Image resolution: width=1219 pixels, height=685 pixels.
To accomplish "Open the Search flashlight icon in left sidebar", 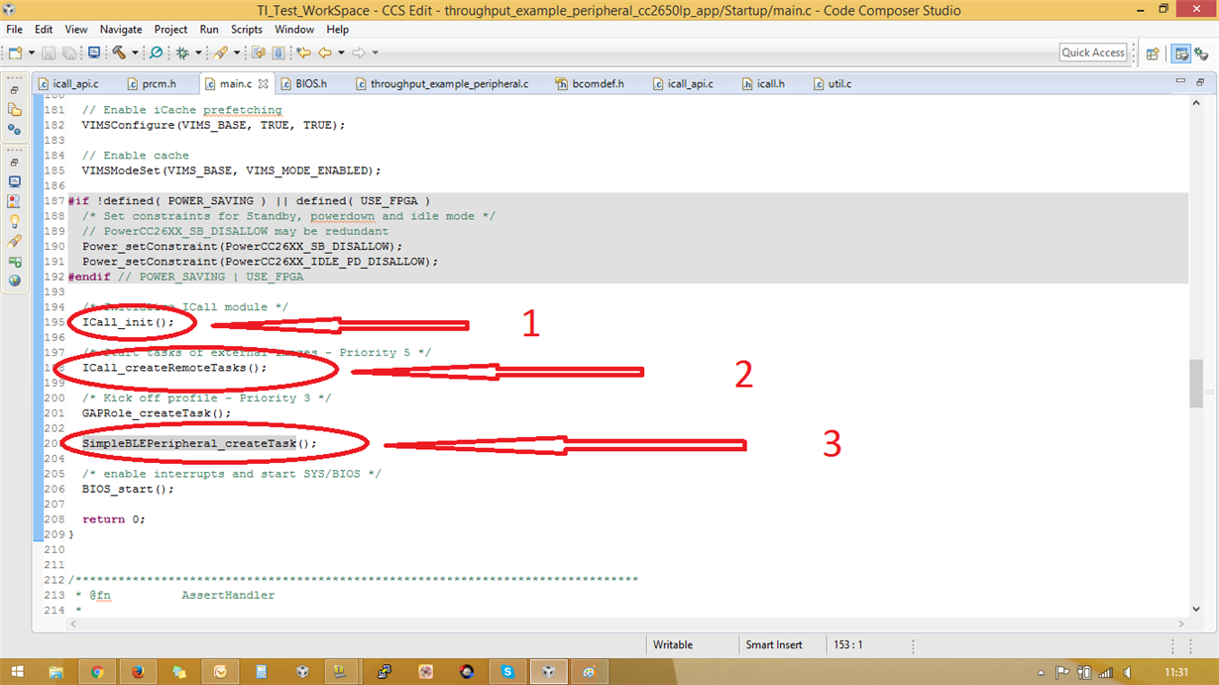I will [14, 241].
